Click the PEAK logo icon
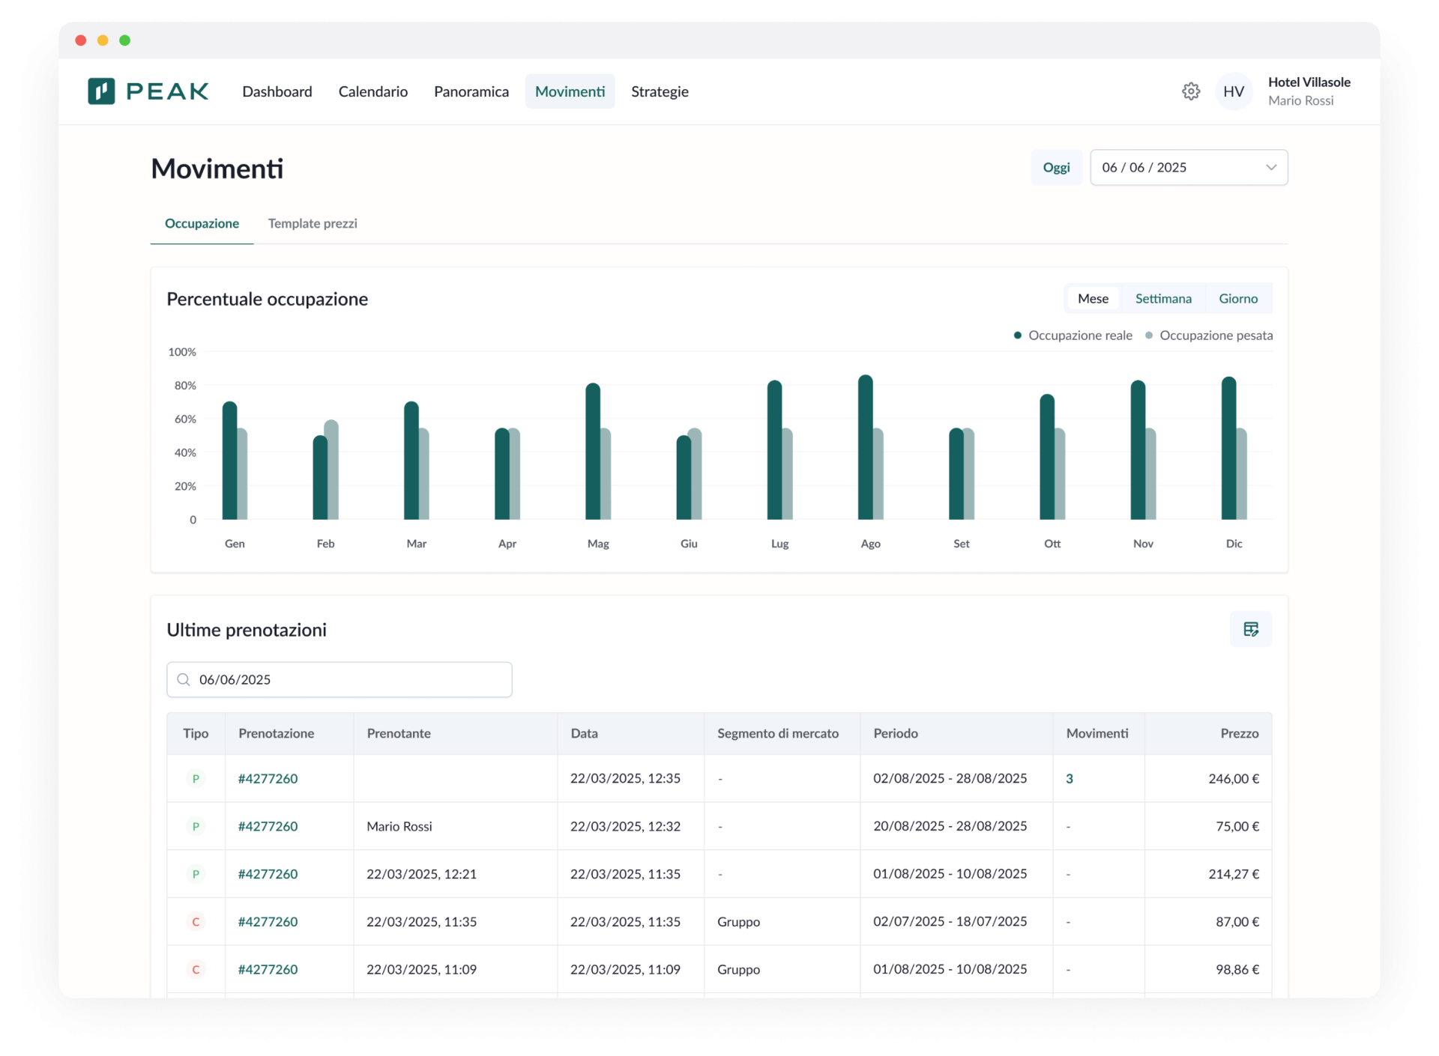Screen dimensions: 1439x1056 [102, 91]
